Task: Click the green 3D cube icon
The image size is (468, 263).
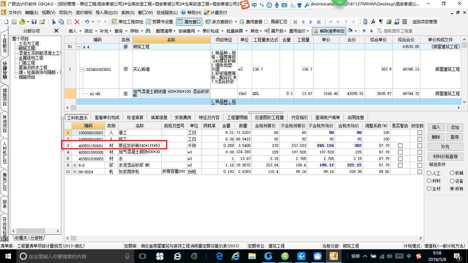Action: 389,22
